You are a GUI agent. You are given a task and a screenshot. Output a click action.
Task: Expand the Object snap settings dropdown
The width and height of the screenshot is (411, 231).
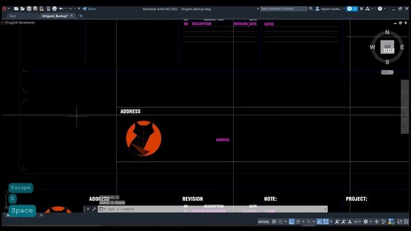[331, 222]
